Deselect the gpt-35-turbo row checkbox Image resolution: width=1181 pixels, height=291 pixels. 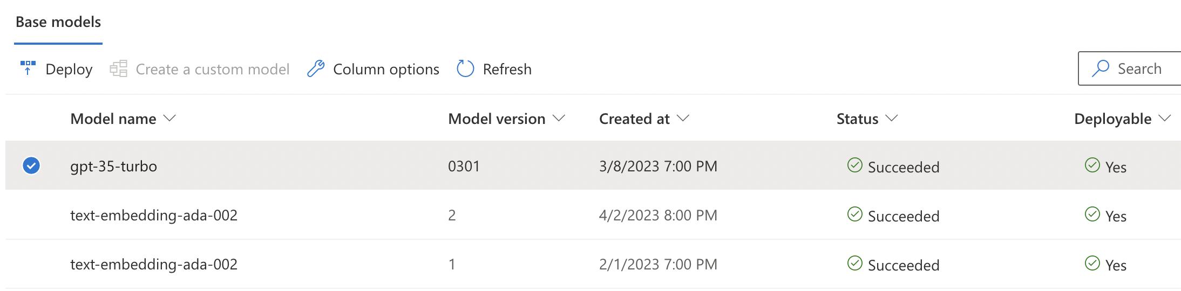(x=31, y=165)
